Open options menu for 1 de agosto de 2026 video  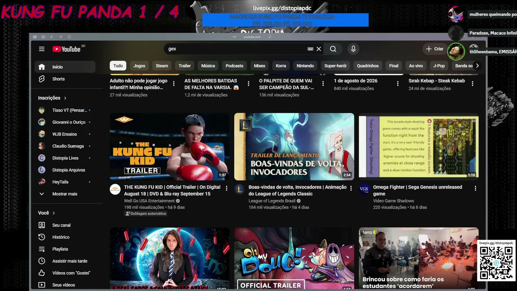coord(397,84)
